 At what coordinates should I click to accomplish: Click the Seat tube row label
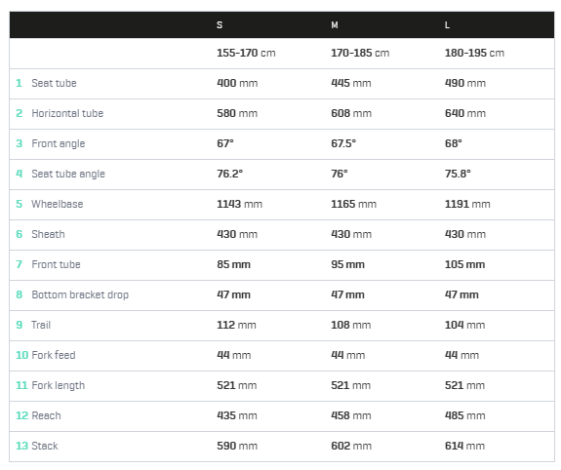(x=54, y=83)
